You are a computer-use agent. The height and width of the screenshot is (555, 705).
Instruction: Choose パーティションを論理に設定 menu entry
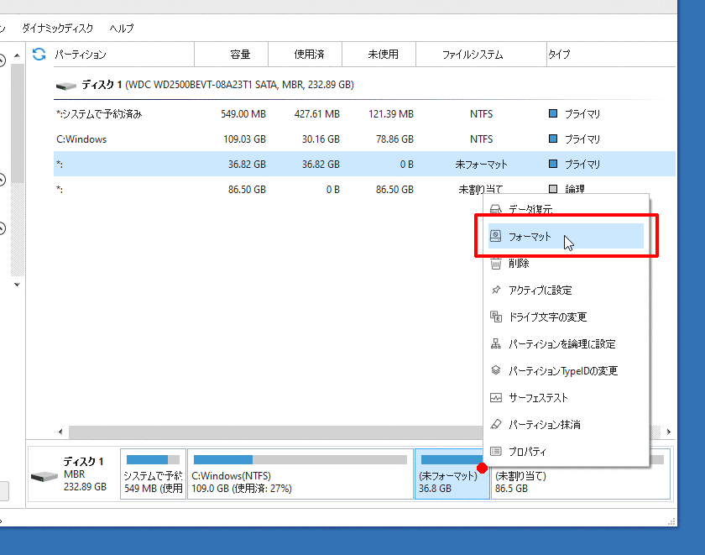pos(561,344)
